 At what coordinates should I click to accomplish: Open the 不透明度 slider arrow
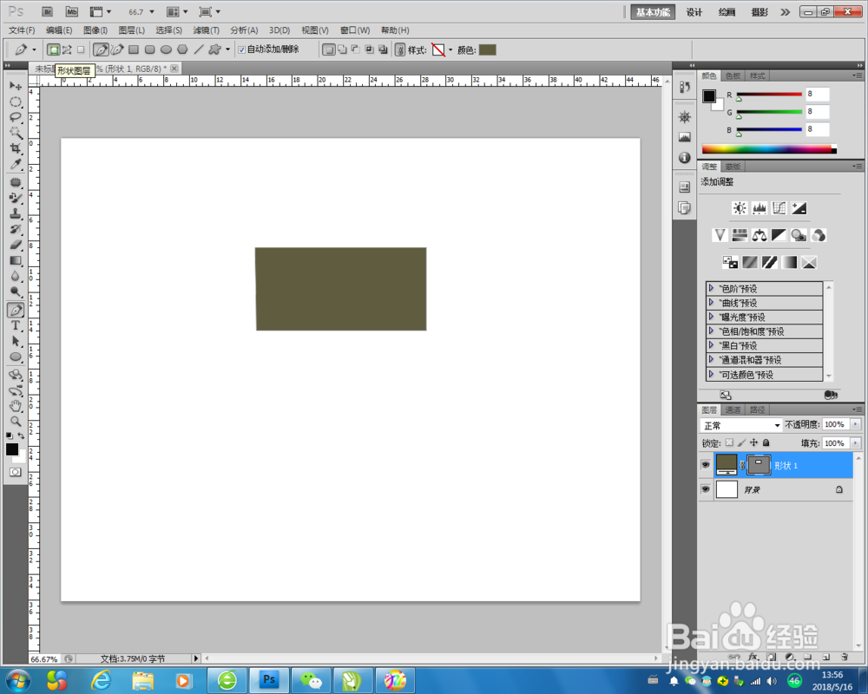click(855, 424)
